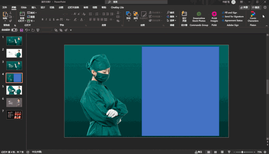Image resolution: width=269 pixels, height=154 pixels.
Task: Switch to Reading view in status bar
Action: (222, 152)
